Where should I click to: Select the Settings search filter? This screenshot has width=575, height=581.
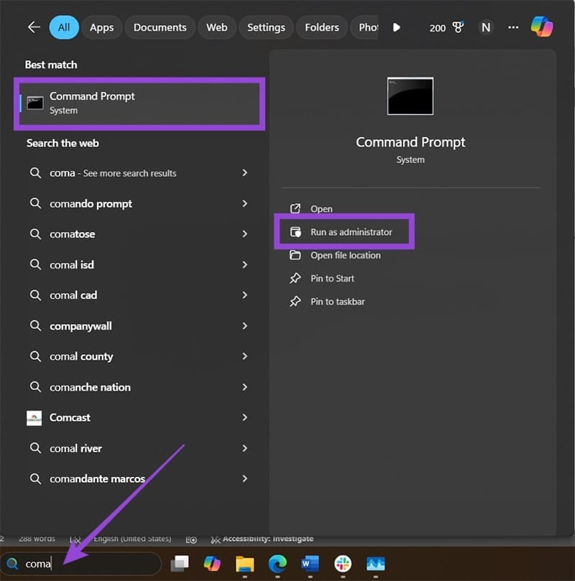266,27
